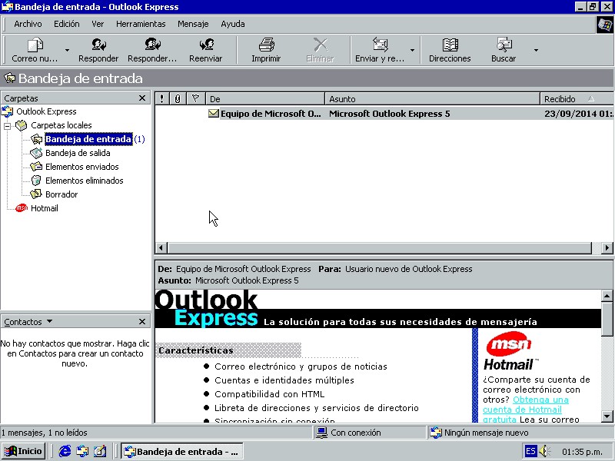Viewport: 615px width, 461px height.
Task: Sort by the flag column header
Action: 195,99
